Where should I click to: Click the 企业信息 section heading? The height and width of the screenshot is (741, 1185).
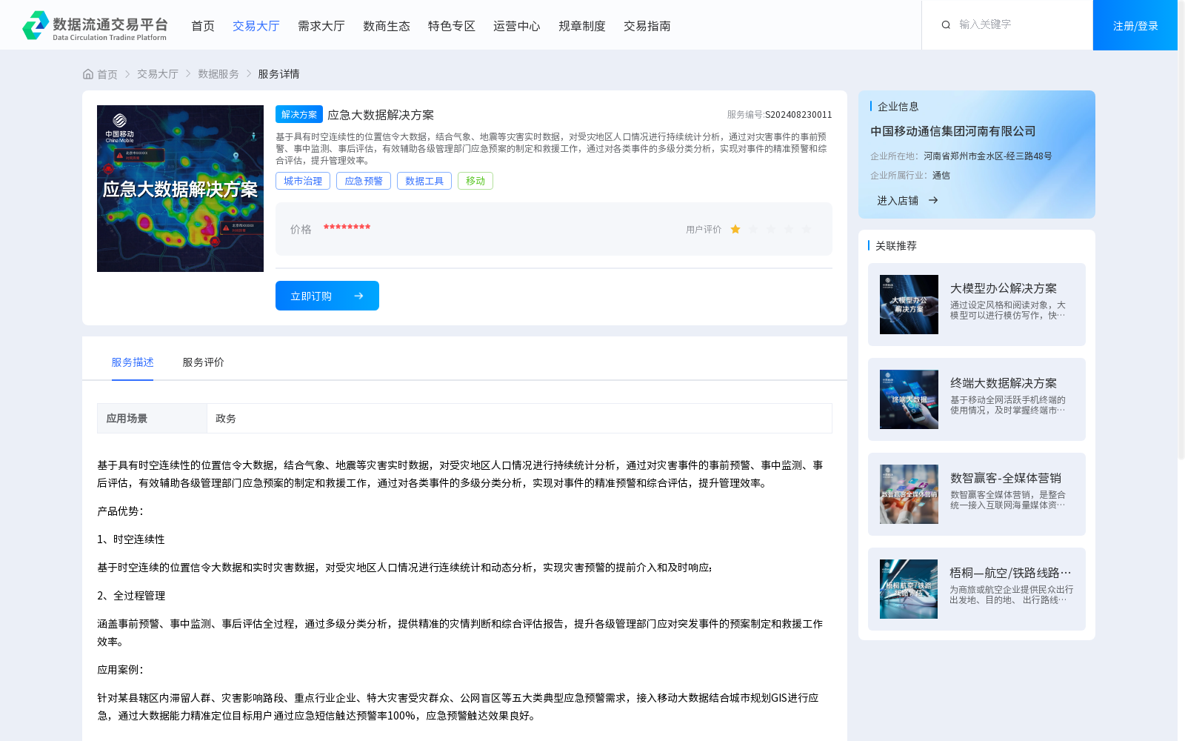tap(898, 107)
